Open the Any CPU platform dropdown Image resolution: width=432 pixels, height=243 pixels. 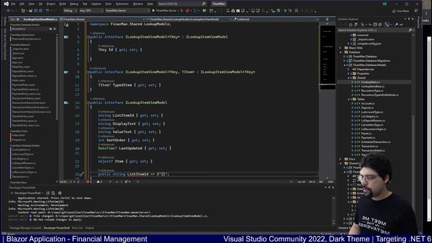tap(91, 11)
